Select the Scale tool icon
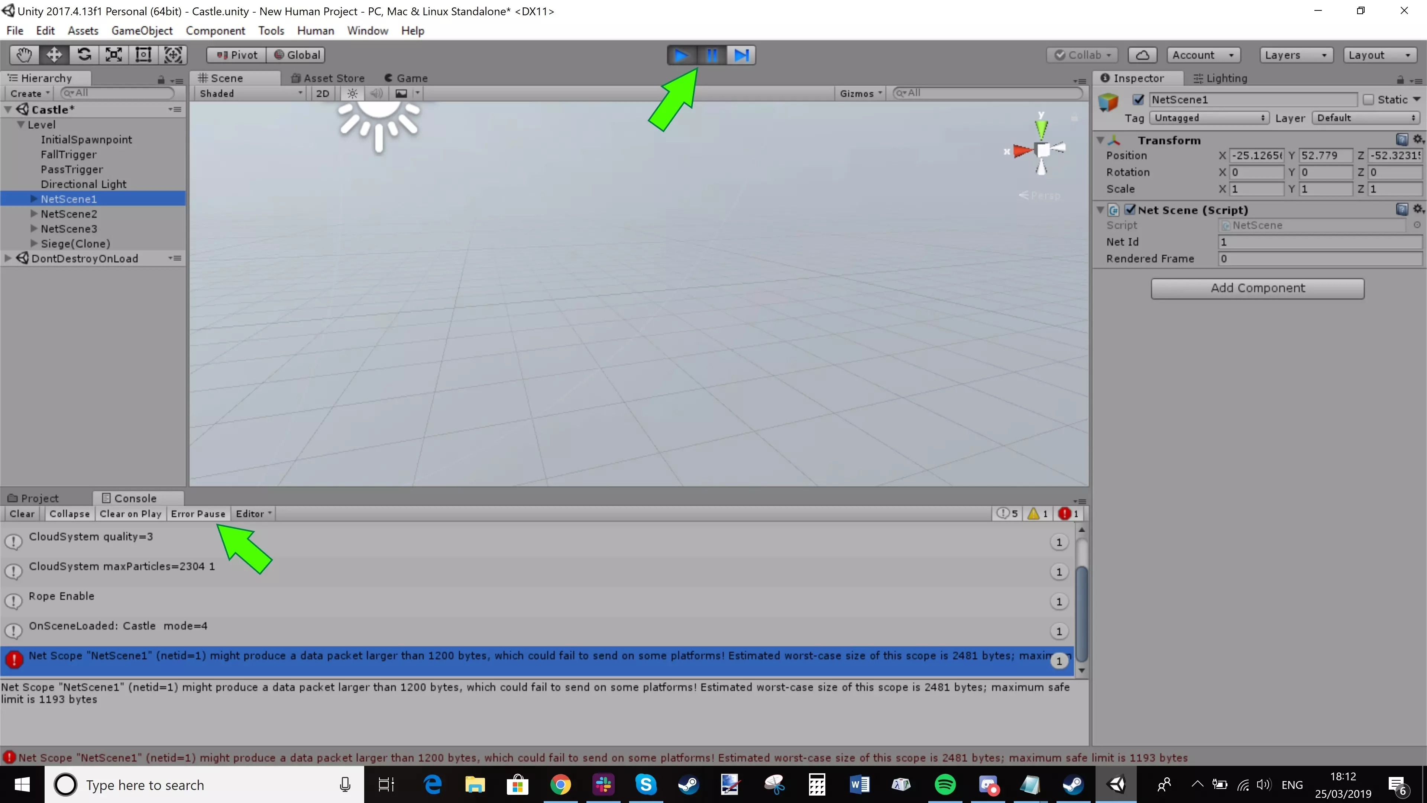Viewport: 1427px width, 803px height. (x=114, y=55)
